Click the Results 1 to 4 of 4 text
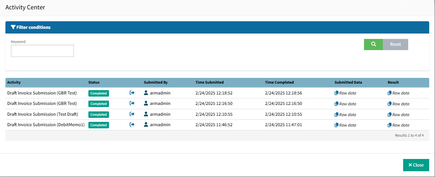The width and height of the screenshot is (435, 177). click(x=409, y=136)
